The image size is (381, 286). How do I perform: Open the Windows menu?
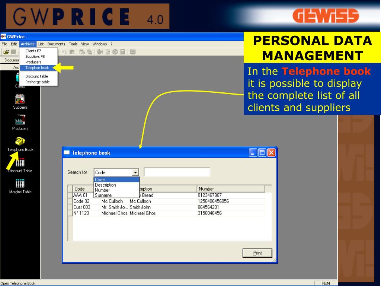100,44
